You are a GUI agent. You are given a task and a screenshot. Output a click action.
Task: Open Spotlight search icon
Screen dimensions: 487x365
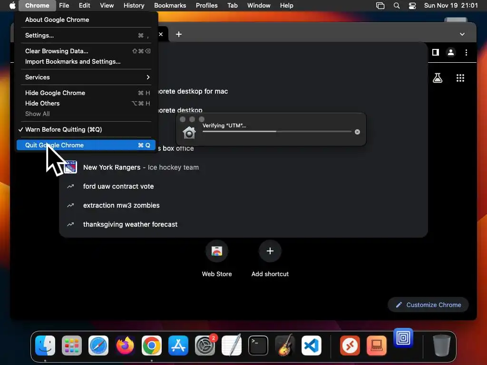[397, 5]
